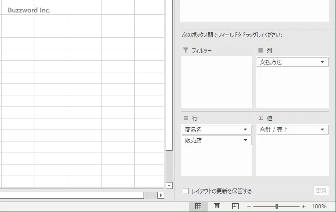
Task: Switch to Page Break Preview view
Action: tap(235, 206)
